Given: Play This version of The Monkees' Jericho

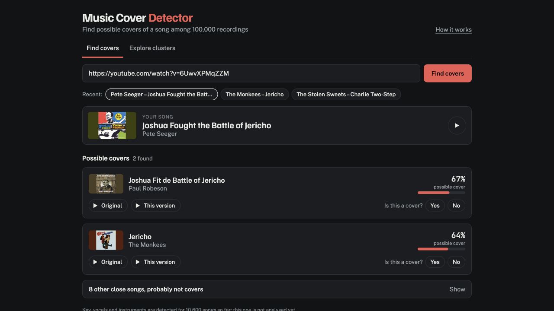Looking at the screenshot, I should coord(156,262).
